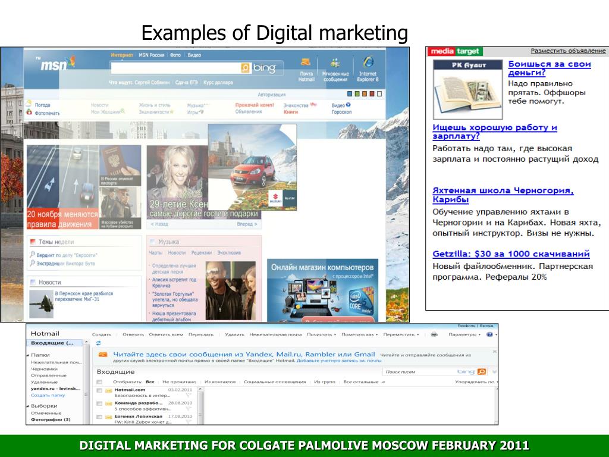609x457 pixels.
Task: Click the Фотопечать icon
Action: pos(29,112)
